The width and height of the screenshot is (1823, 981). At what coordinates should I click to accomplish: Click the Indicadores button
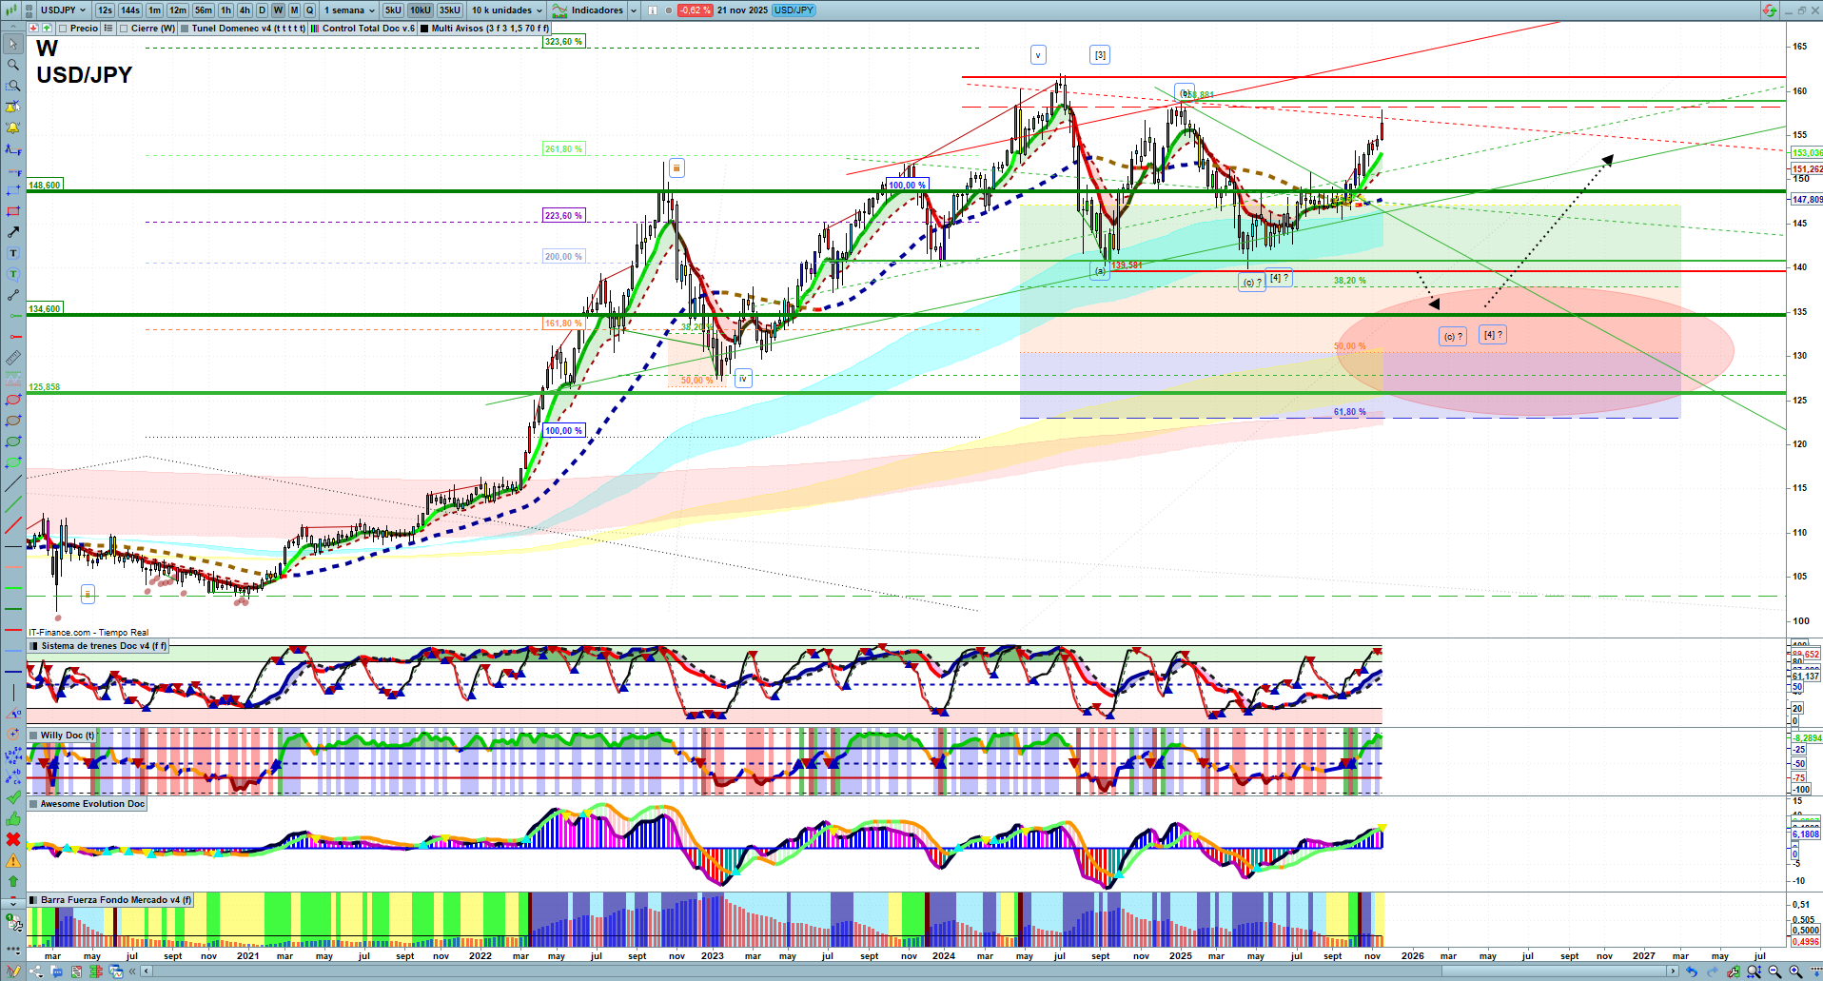tap(589, 10)
